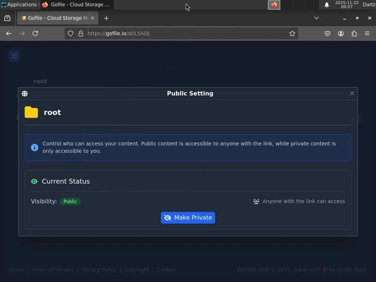Viewport: 376px width, 282px height.
Task: Click the blue info icon
Action: click(35, 148)
